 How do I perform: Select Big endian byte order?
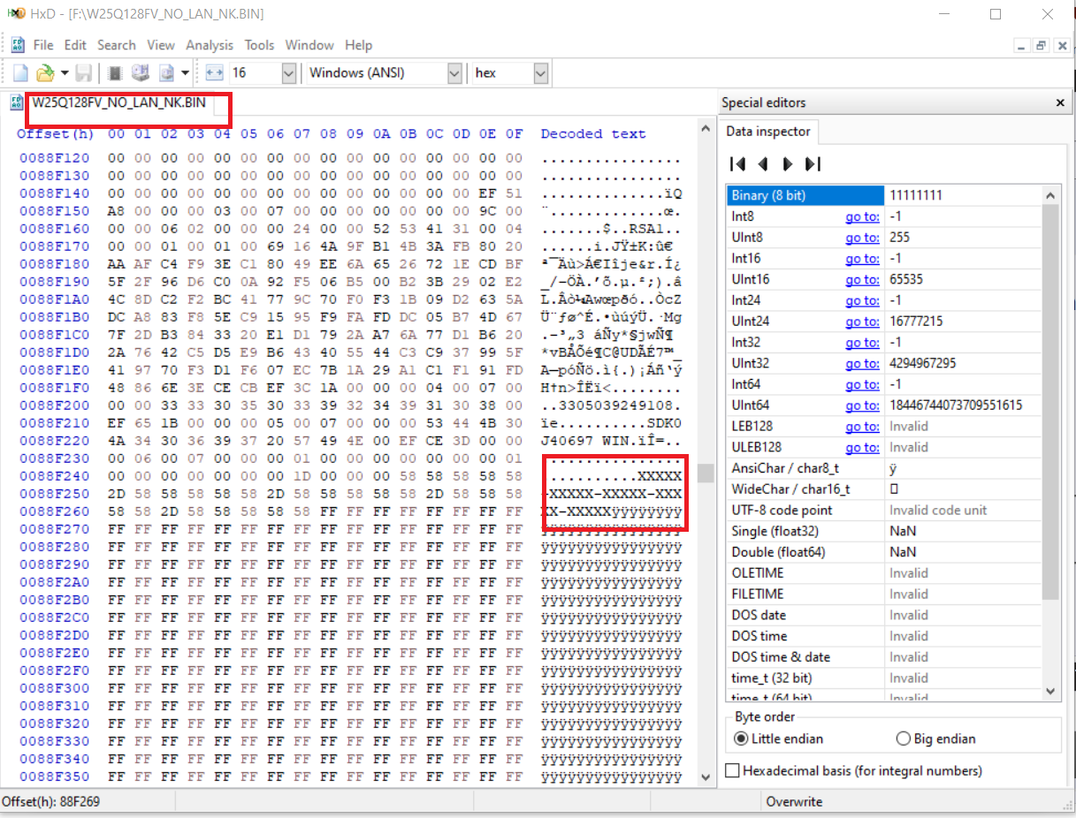tap(903, 738)
